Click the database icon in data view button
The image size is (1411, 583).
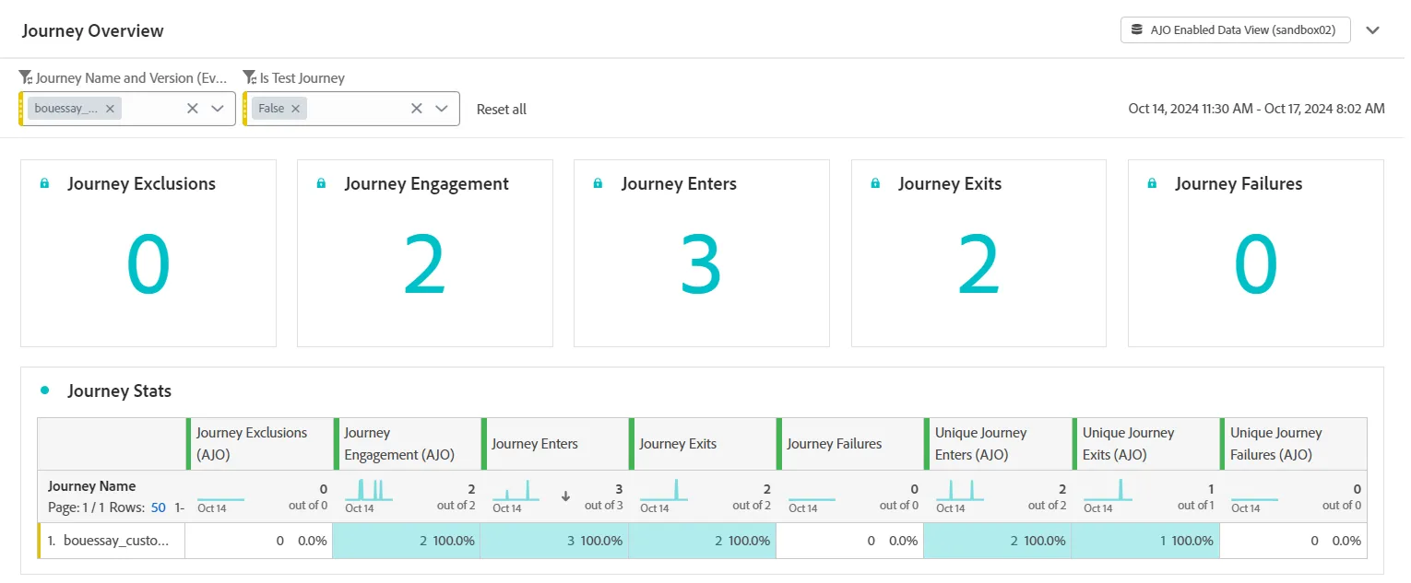[x=1136, y=30]
